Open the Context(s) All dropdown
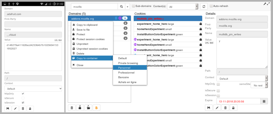The height and width of the screenshot is (114, 273). (182, 6)
